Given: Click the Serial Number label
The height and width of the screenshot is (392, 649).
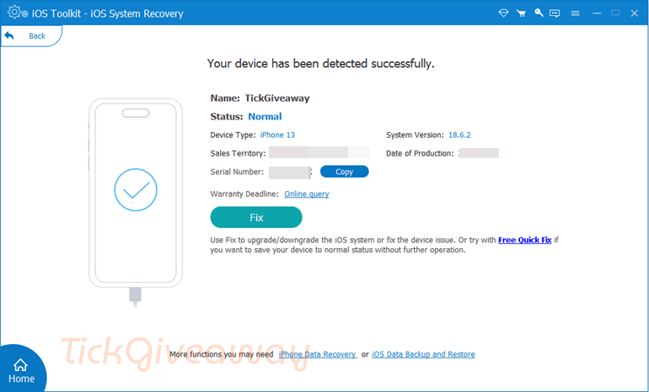Looking at the screenshot, I should point(237,172).
